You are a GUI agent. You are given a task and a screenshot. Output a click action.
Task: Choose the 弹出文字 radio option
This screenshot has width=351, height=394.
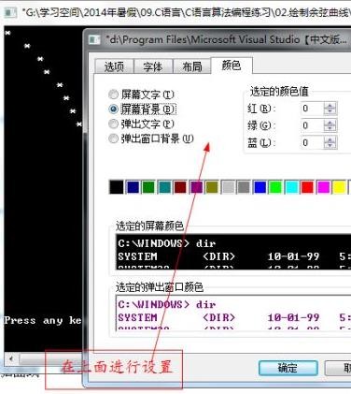tap(113, 124)
